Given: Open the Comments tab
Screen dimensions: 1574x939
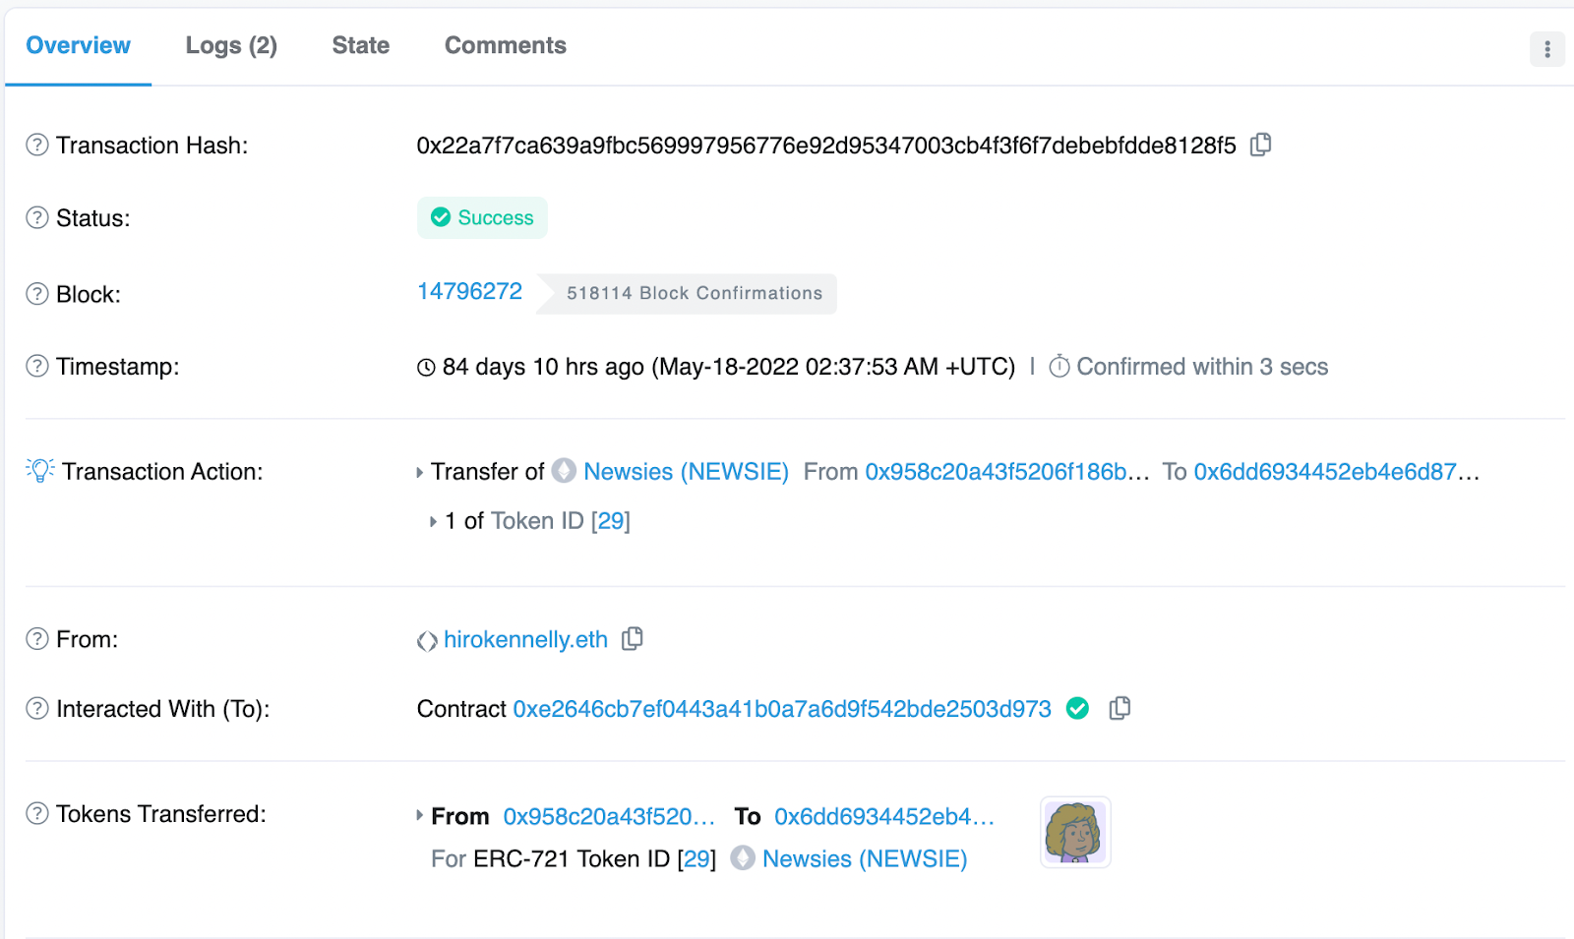Looking at the screenshot, I should (x=505, y=45).
